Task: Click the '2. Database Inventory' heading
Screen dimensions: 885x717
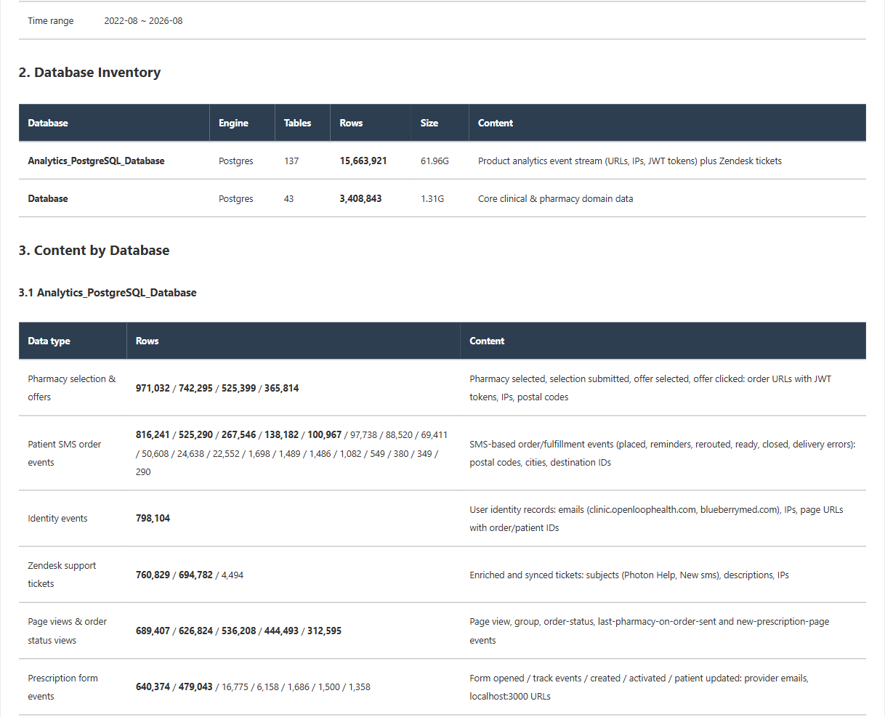Action: tap(89, 73)
